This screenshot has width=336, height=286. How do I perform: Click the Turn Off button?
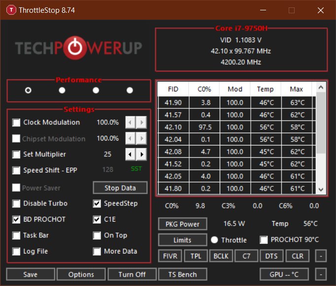tap(132, 274)
